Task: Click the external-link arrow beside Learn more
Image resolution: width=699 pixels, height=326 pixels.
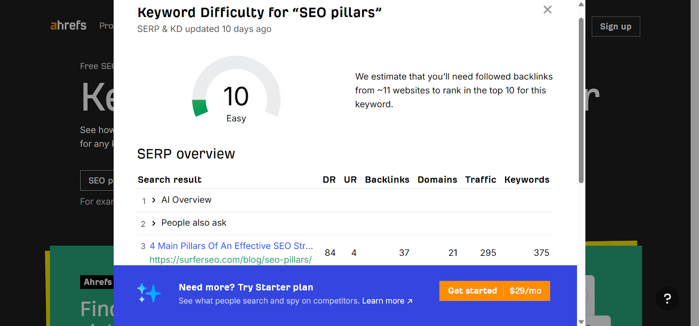Action: 410,301
